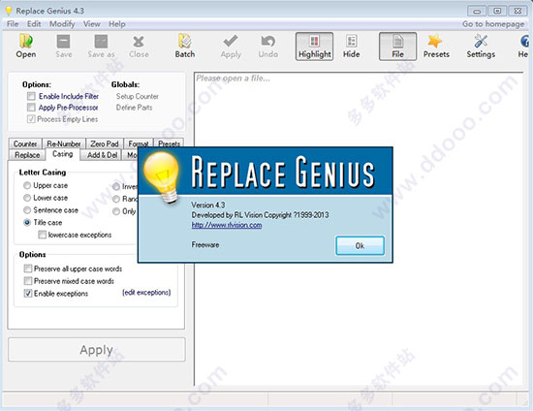Uncheck Enable exceptions checkbox

click(28, 294)
